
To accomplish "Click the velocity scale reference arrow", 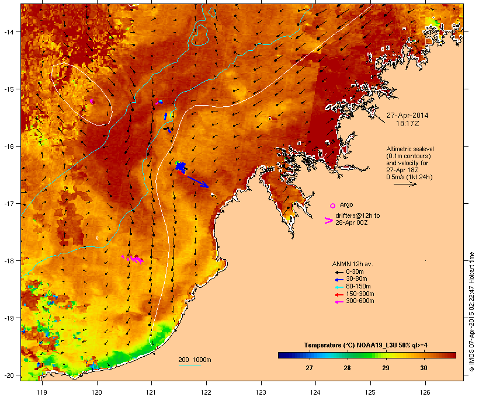I will point(405,184).
